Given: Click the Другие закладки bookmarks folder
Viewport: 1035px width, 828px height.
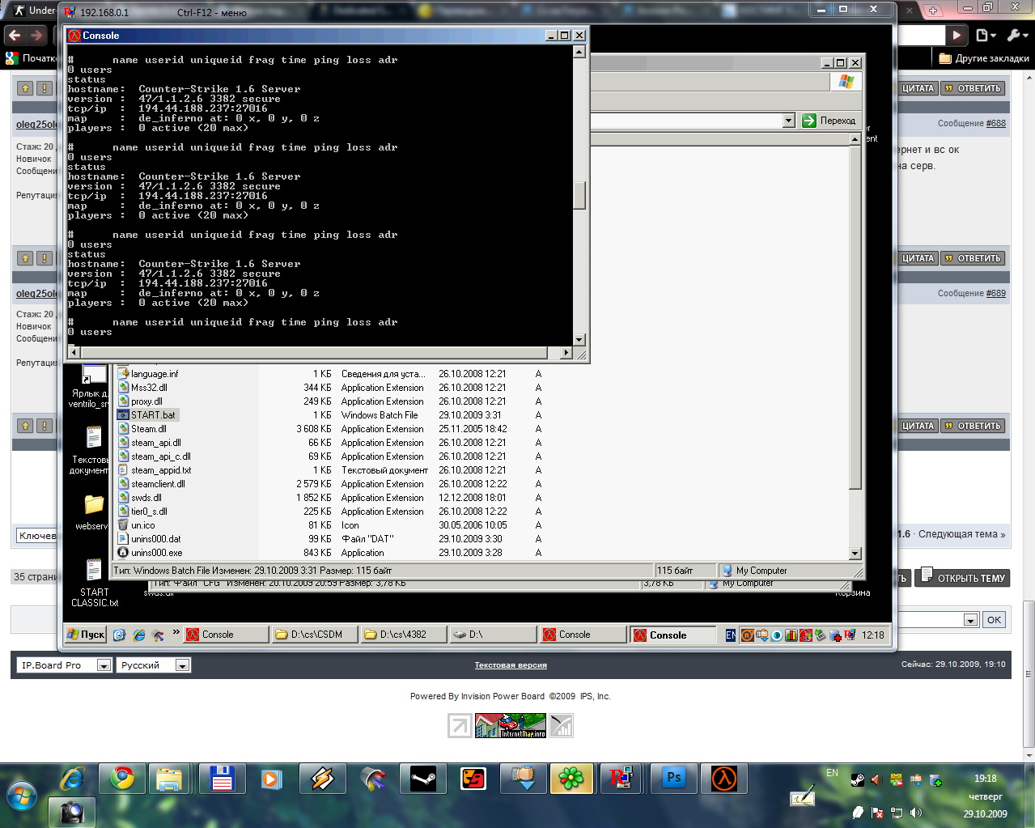Looking at the screenshot, I should tap(984, 58).
